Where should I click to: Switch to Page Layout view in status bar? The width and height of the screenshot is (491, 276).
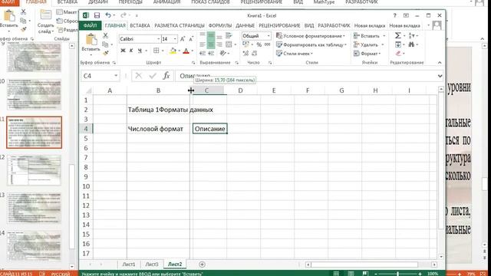(351, 274)
